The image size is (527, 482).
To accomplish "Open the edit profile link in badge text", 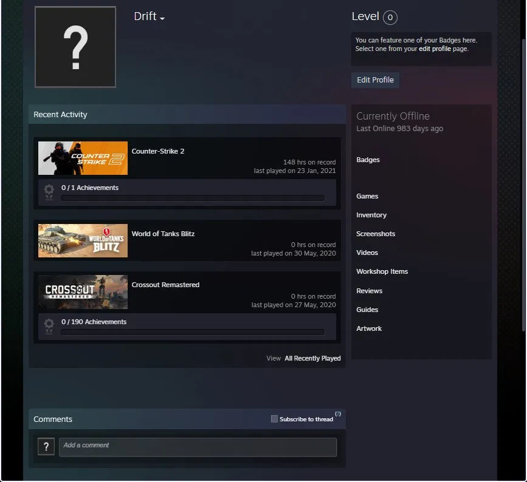I will [x=435, y=49].
